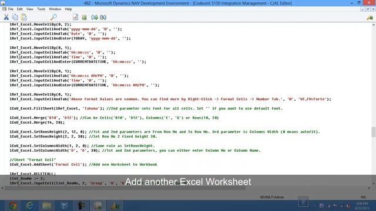This screenshot has width=376, height=211.
Task: Open the system tray clock
Action: pos(362,206)
